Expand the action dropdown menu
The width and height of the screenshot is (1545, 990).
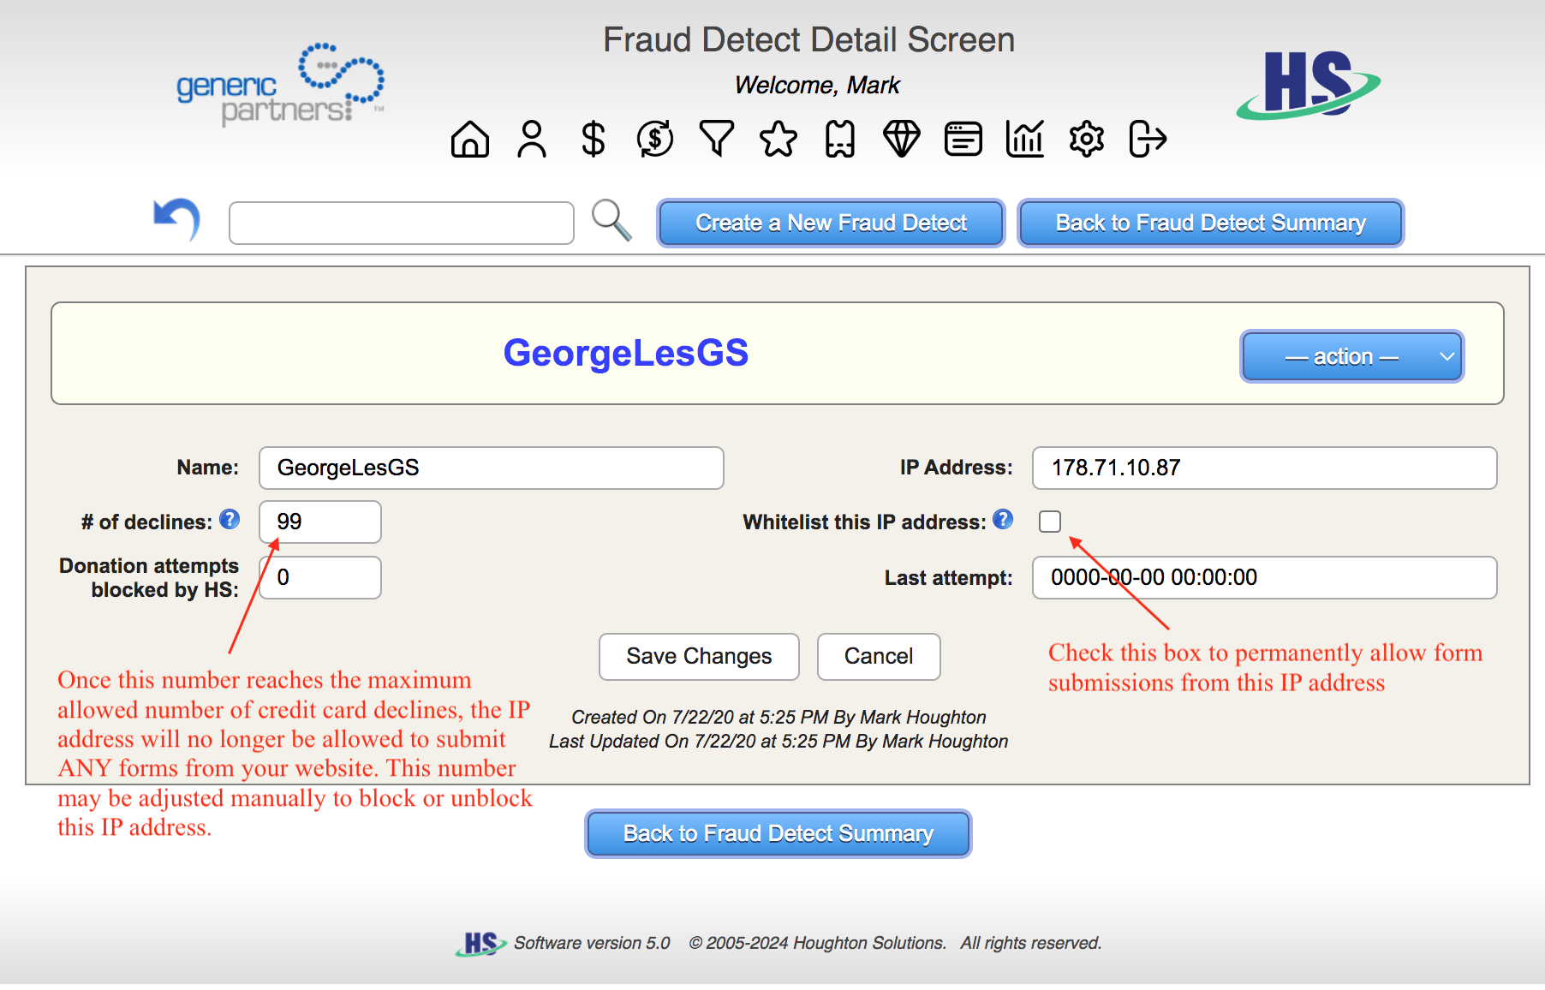(x=1351, y=356)
